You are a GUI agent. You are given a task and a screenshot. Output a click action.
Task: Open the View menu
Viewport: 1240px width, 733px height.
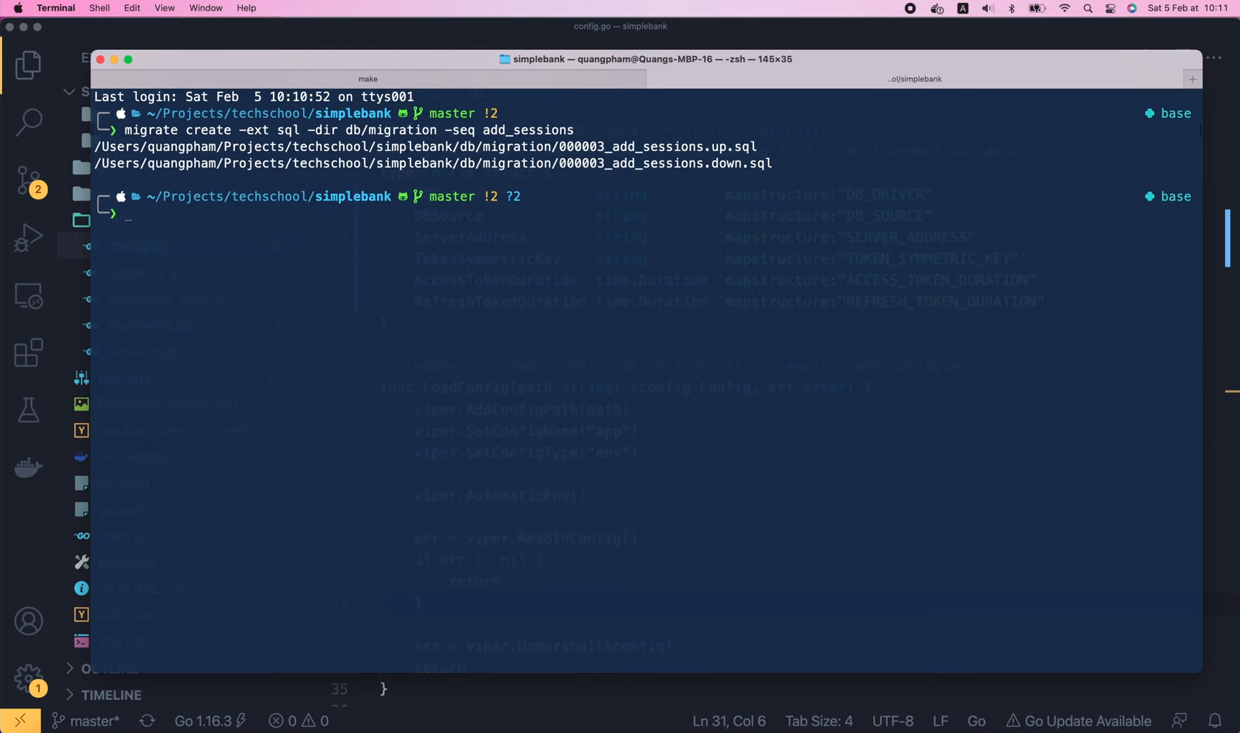click(164, 8)
